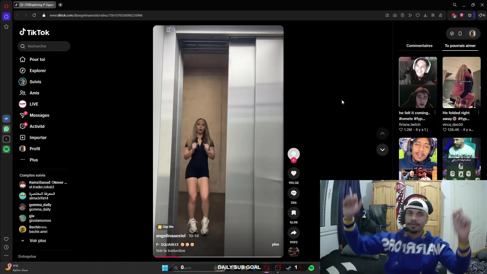Open the taskbar weather widget
This screenshot has height=274, width=487.
16,268
